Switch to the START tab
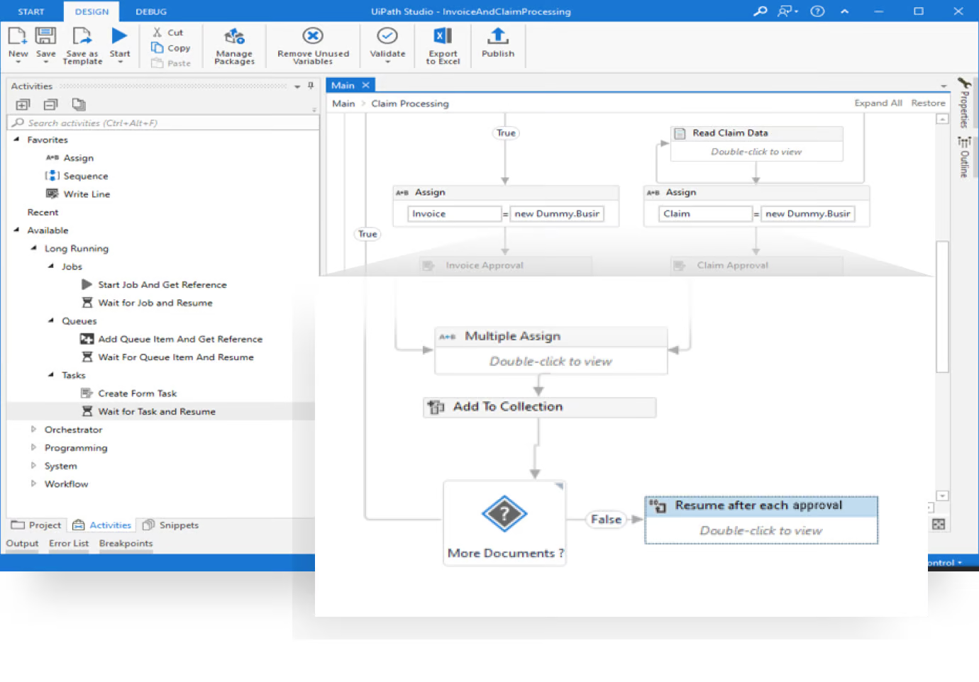This screenshot has height=682, width=979. tap(31, 12)
